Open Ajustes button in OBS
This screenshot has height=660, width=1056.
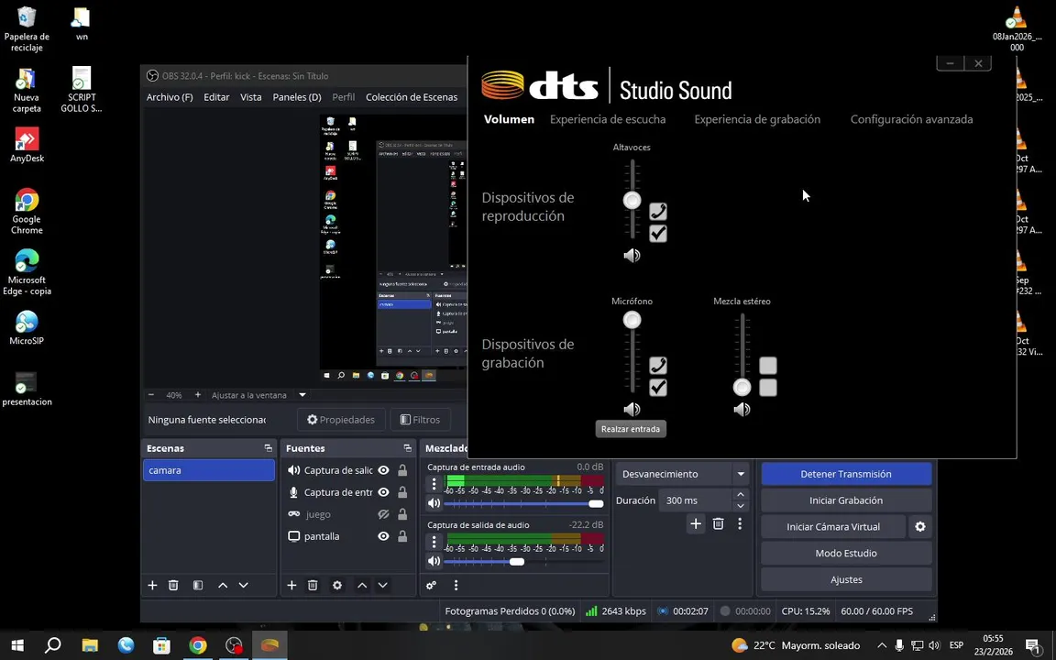(846, 579)
